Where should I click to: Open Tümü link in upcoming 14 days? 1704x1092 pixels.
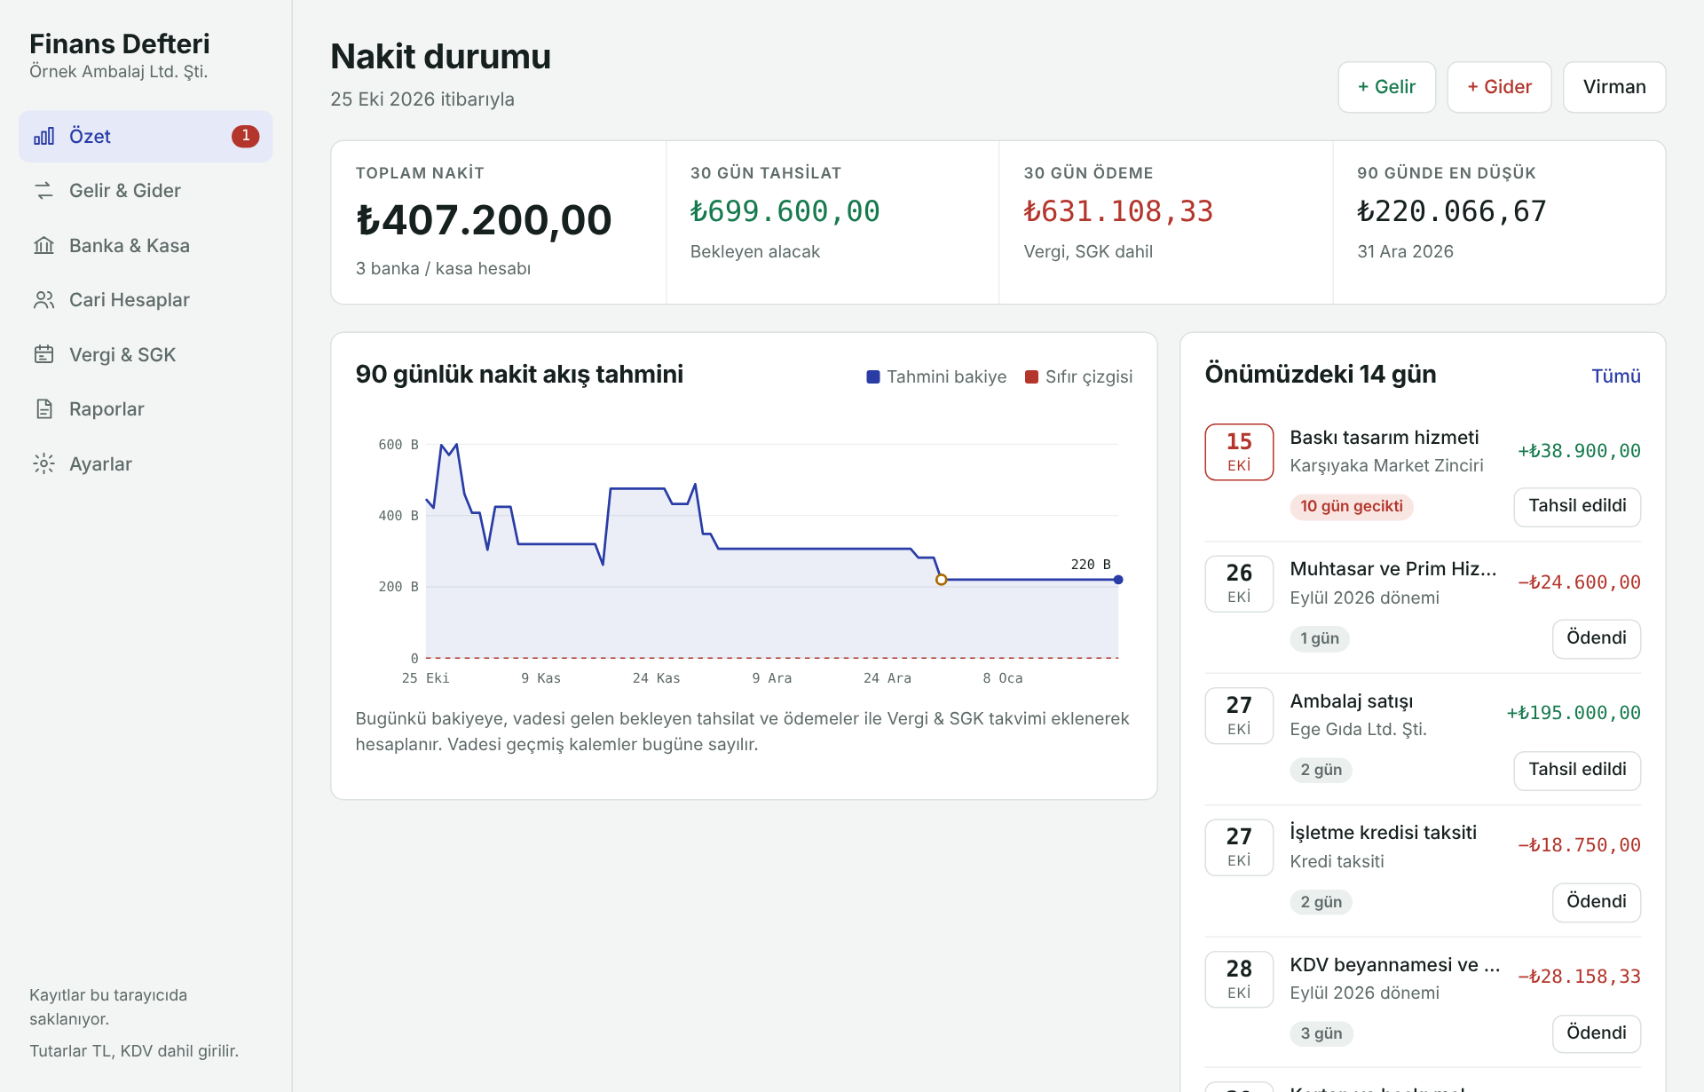click(1616, 376)
